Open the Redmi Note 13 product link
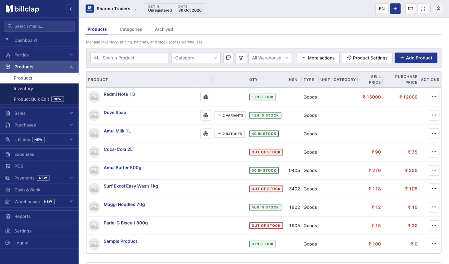 pos(119,94)
